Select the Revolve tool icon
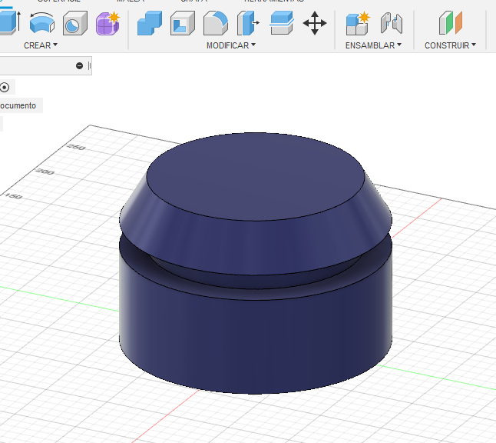The height and width of the screenshot is (443, 496). (x=41, y=23)
